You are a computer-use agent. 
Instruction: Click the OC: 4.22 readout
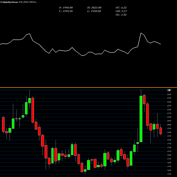(x=121, y=8)
